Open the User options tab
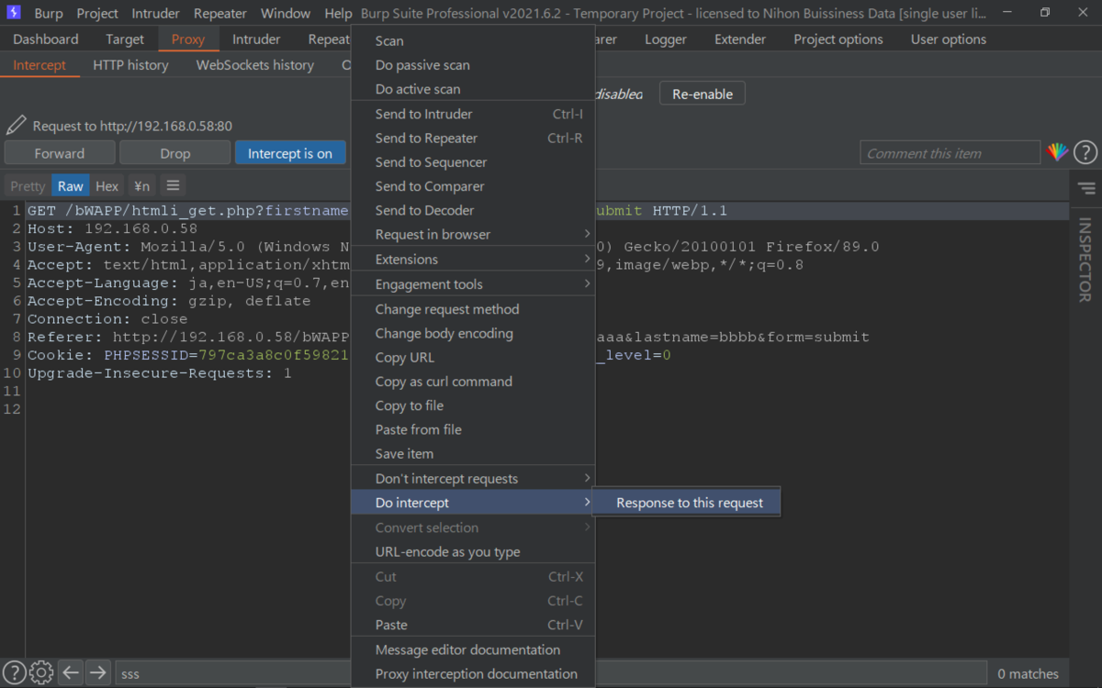 pos(949,39)
